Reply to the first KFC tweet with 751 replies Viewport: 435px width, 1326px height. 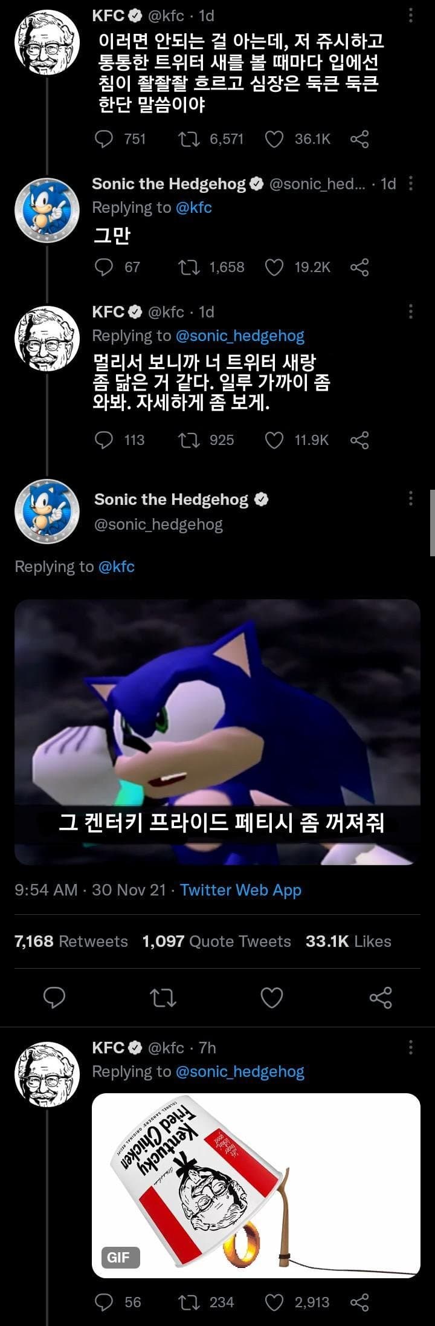coord(104,139)
